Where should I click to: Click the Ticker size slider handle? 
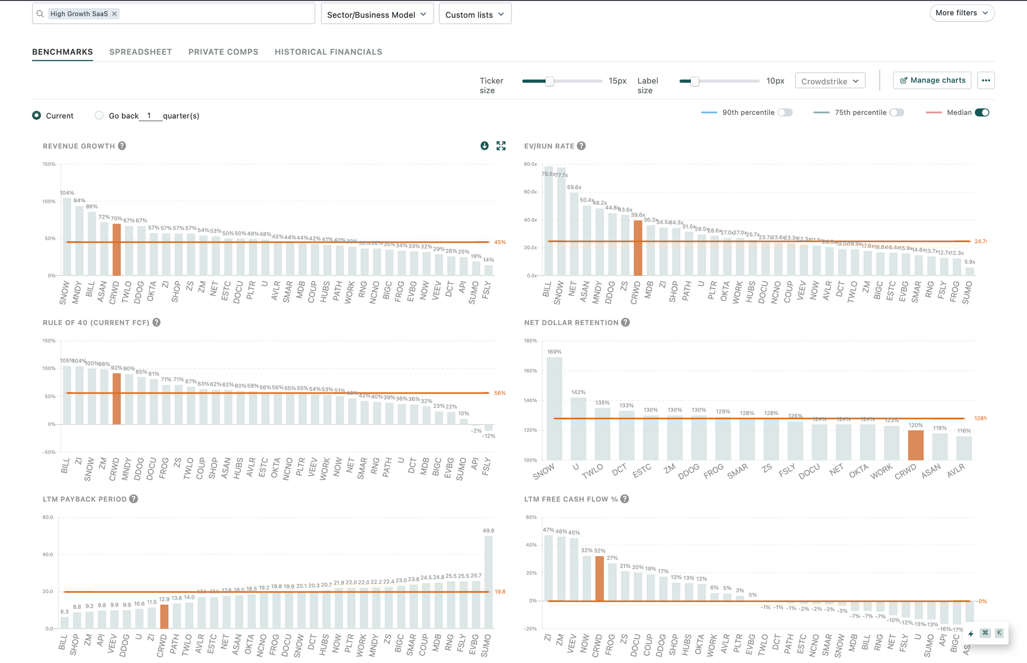tap(549, 81)
